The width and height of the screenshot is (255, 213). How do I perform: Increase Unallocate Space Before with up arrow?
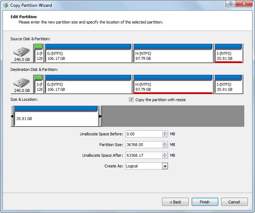point(165,133)
